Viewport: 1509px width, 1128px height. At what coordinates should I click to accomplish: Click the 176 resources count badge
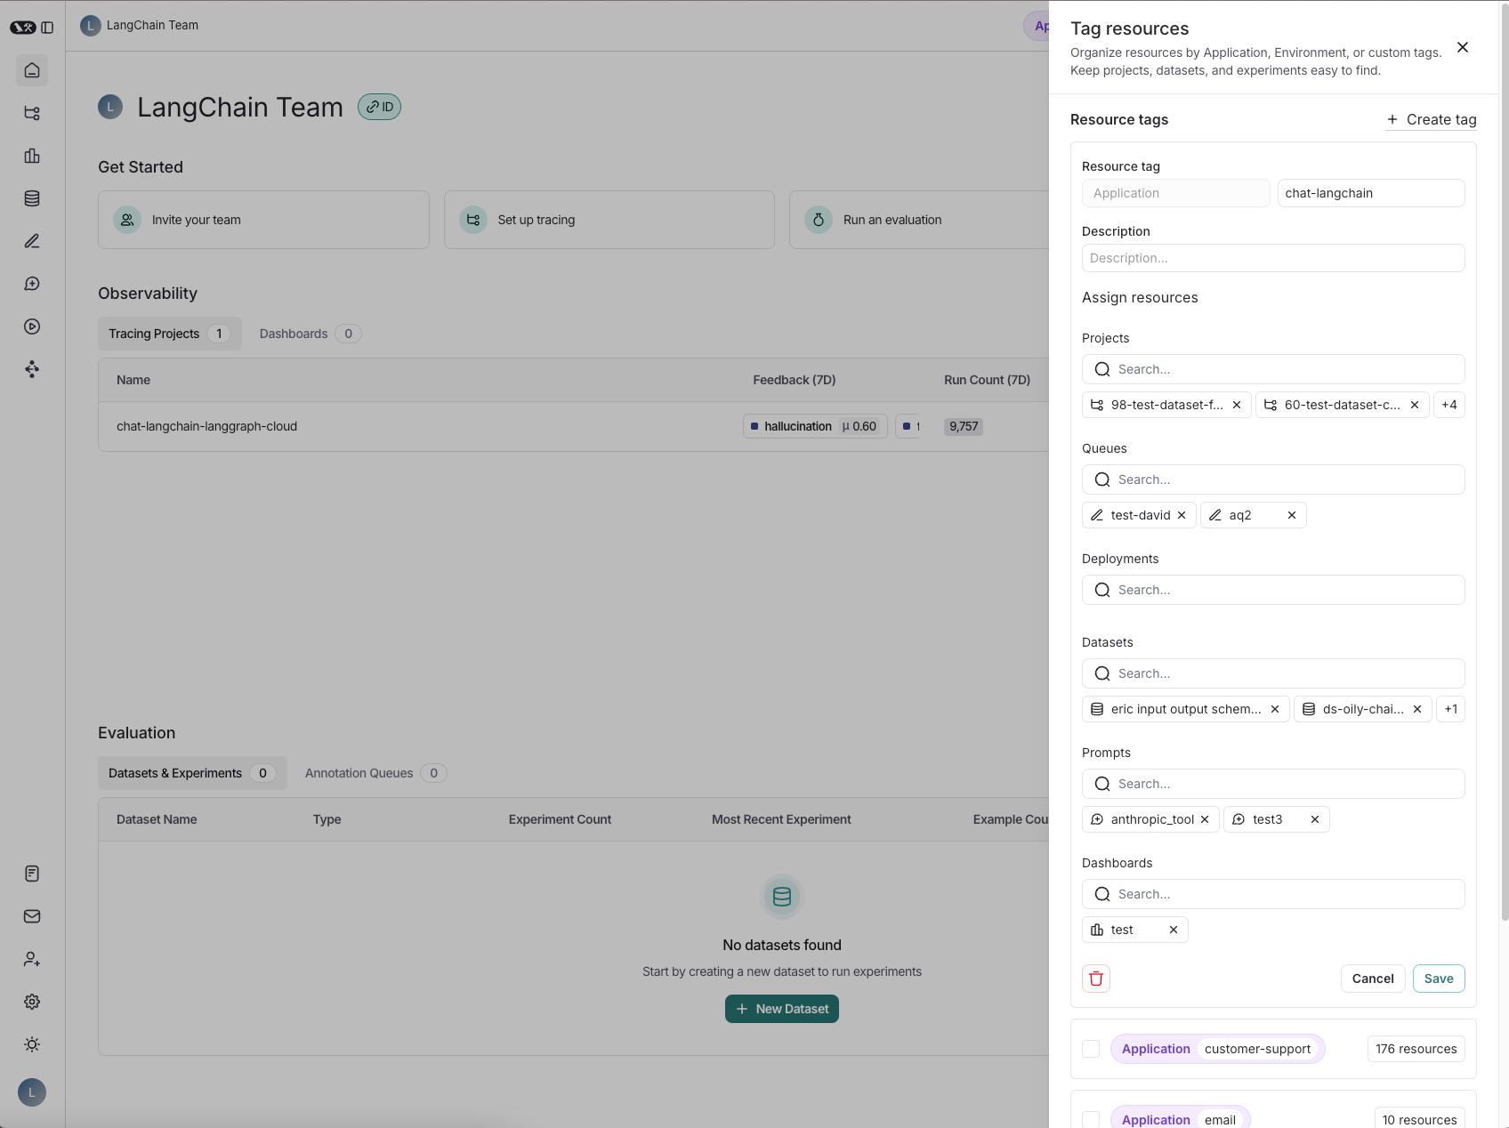(x=1416, y=1049)
